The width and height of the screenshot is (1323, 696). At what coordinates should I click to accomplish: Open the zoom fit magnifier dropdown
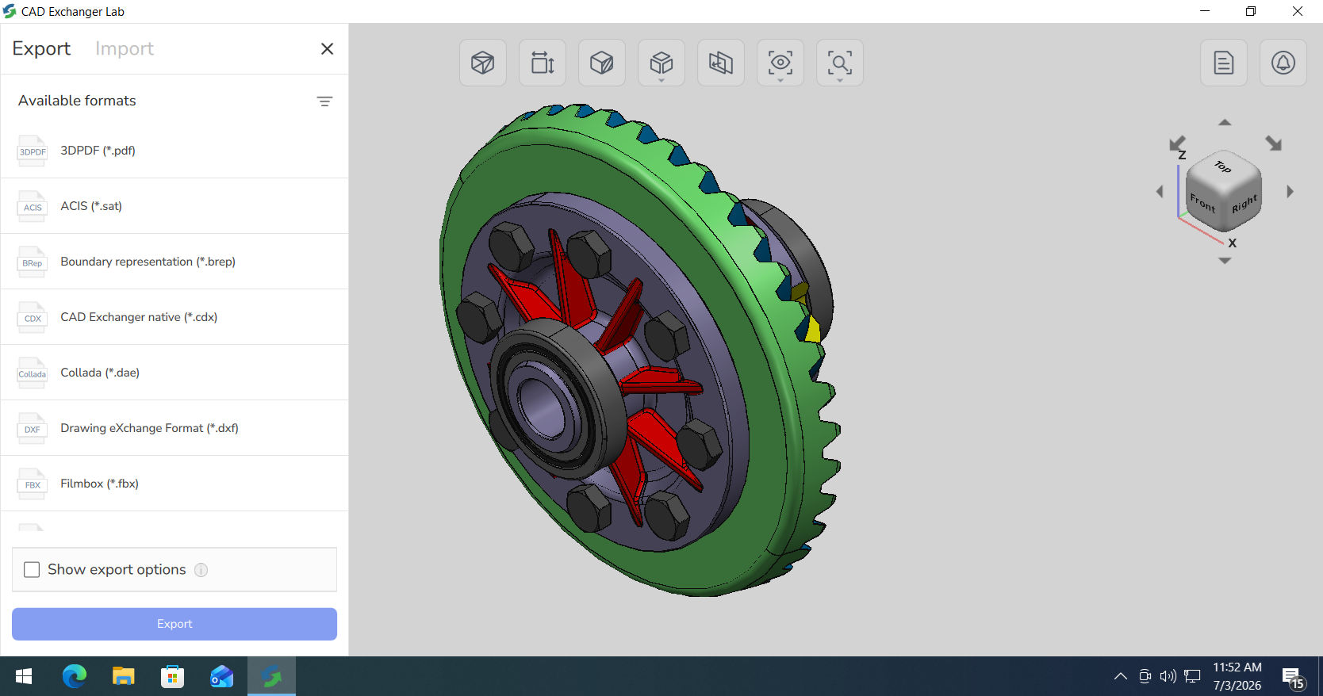840,63
